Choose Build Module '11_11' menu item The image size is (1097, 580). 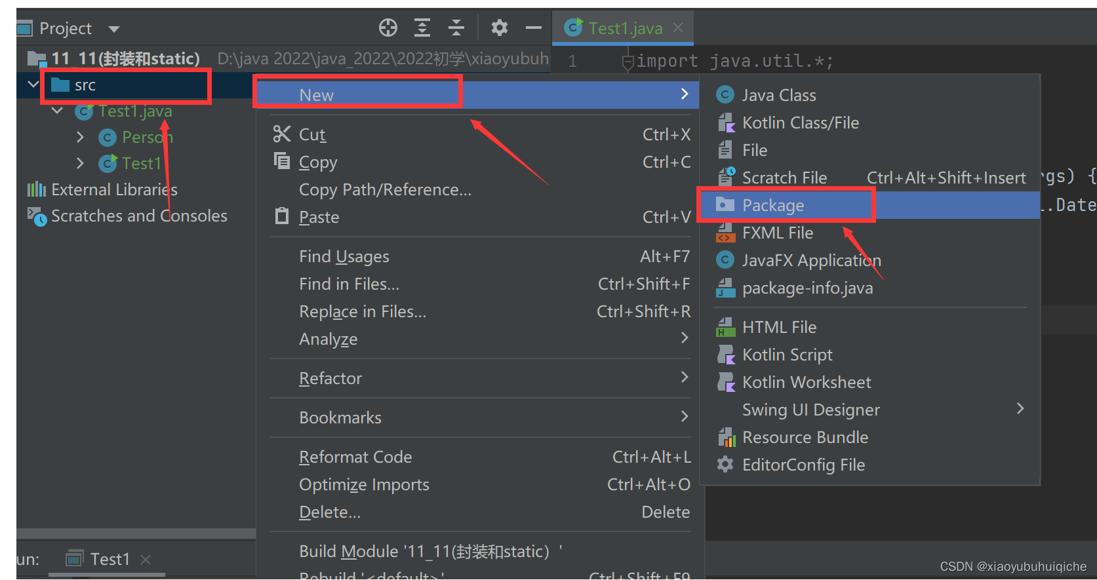480,551
